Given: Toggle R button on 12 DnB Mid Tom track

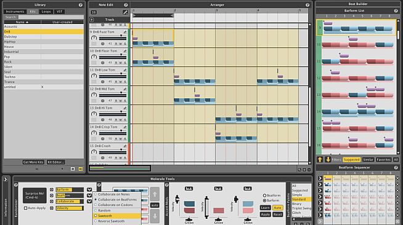Looking at the screenshot, I should click(116, 100).
